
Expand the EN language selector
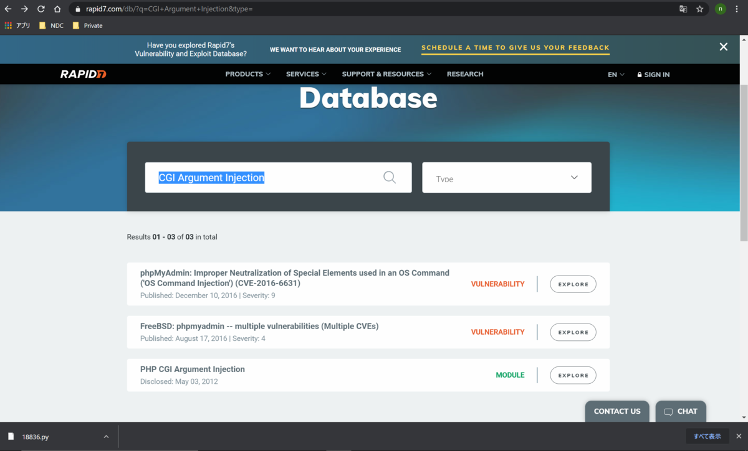point(616,75)
